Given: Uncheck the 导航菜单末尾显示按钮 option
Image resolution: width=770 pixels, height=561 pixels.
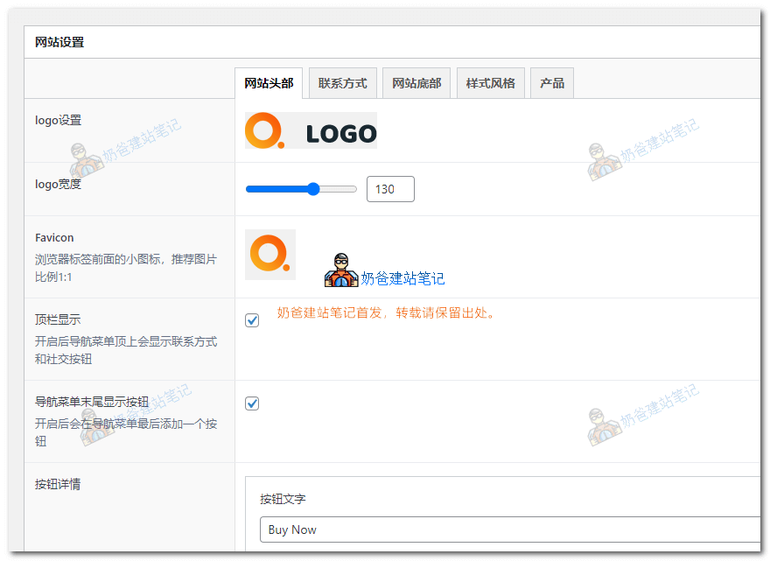Looking at the screenshot, I should 252,403.
